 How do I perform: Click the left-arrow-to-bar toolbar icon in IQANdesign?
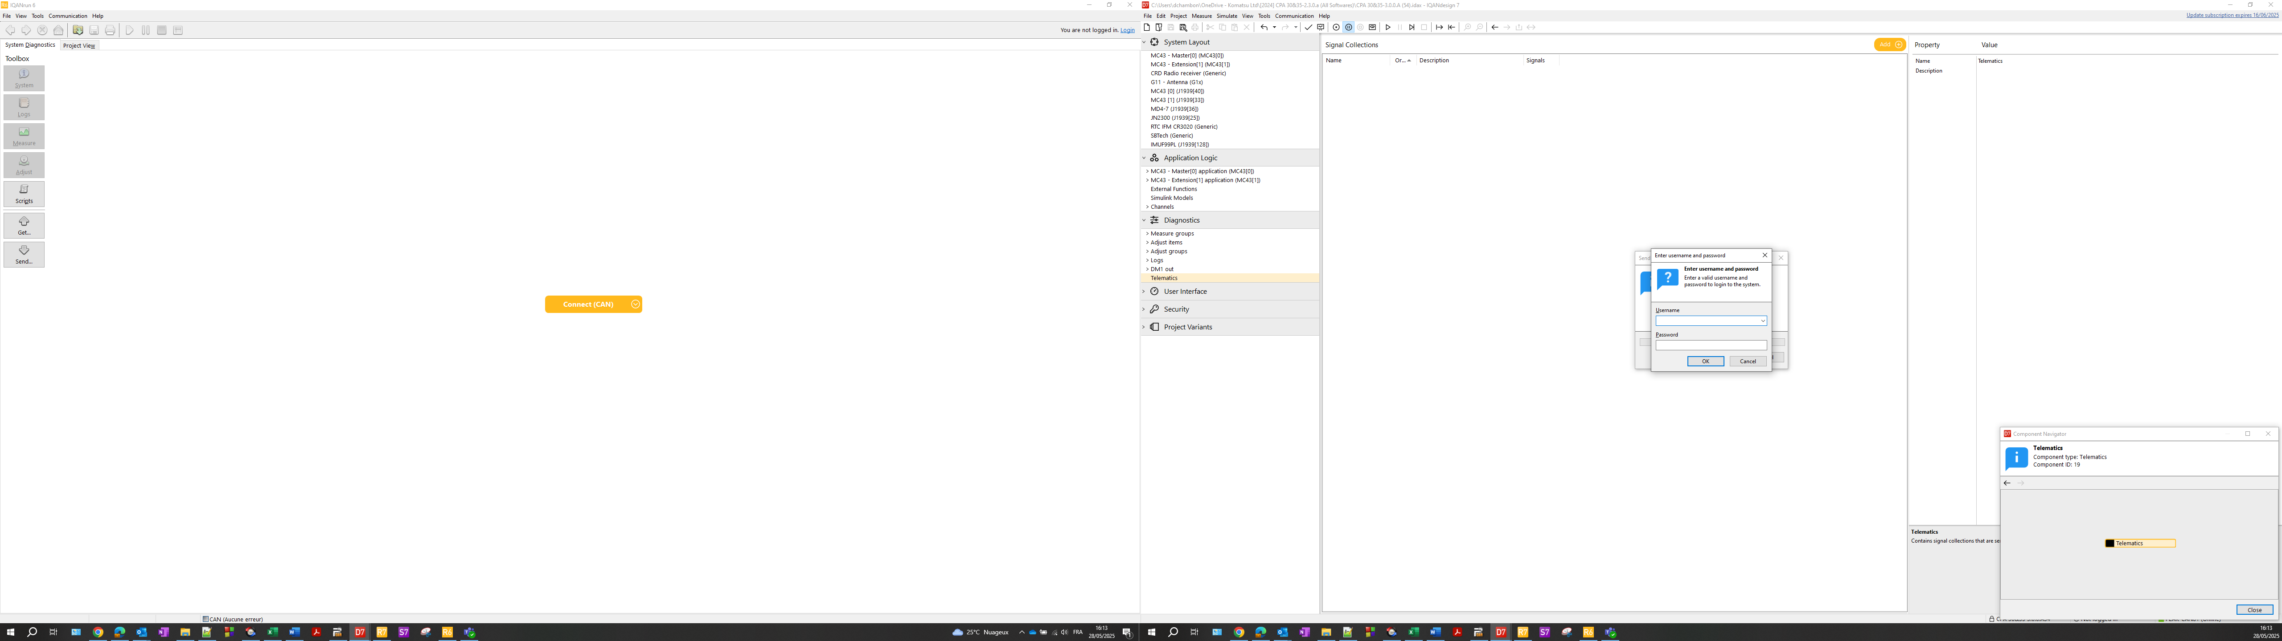coord(1451,28)
